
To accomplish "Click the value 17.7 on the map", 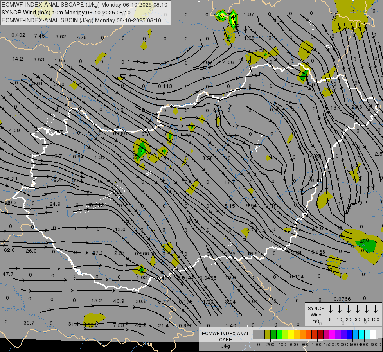I will click(x=230, y=182).
